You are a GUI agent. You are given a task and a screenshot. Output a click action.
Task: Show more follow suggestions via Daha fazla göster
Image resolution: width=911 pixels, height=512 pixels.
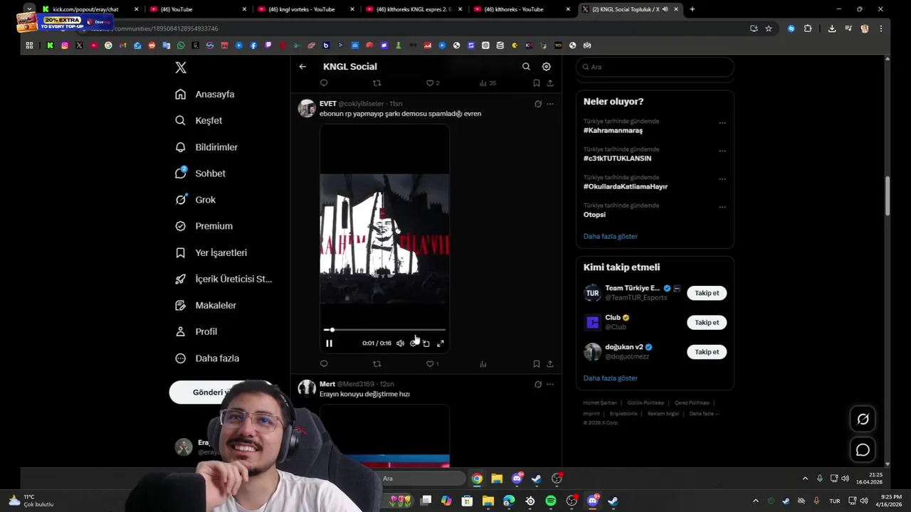611,378
